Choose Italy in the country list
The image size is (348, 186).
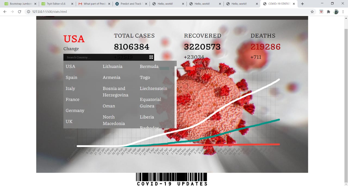pyautogui.click(x=70, y=88)
